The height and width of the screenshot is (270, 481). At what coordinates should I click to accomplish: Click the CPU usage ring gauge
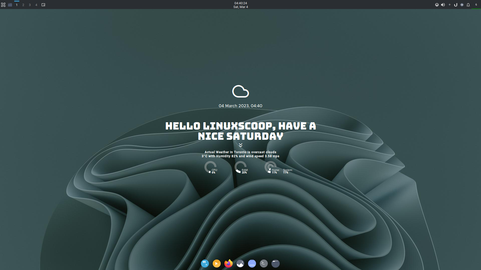(x=210, y=167)
